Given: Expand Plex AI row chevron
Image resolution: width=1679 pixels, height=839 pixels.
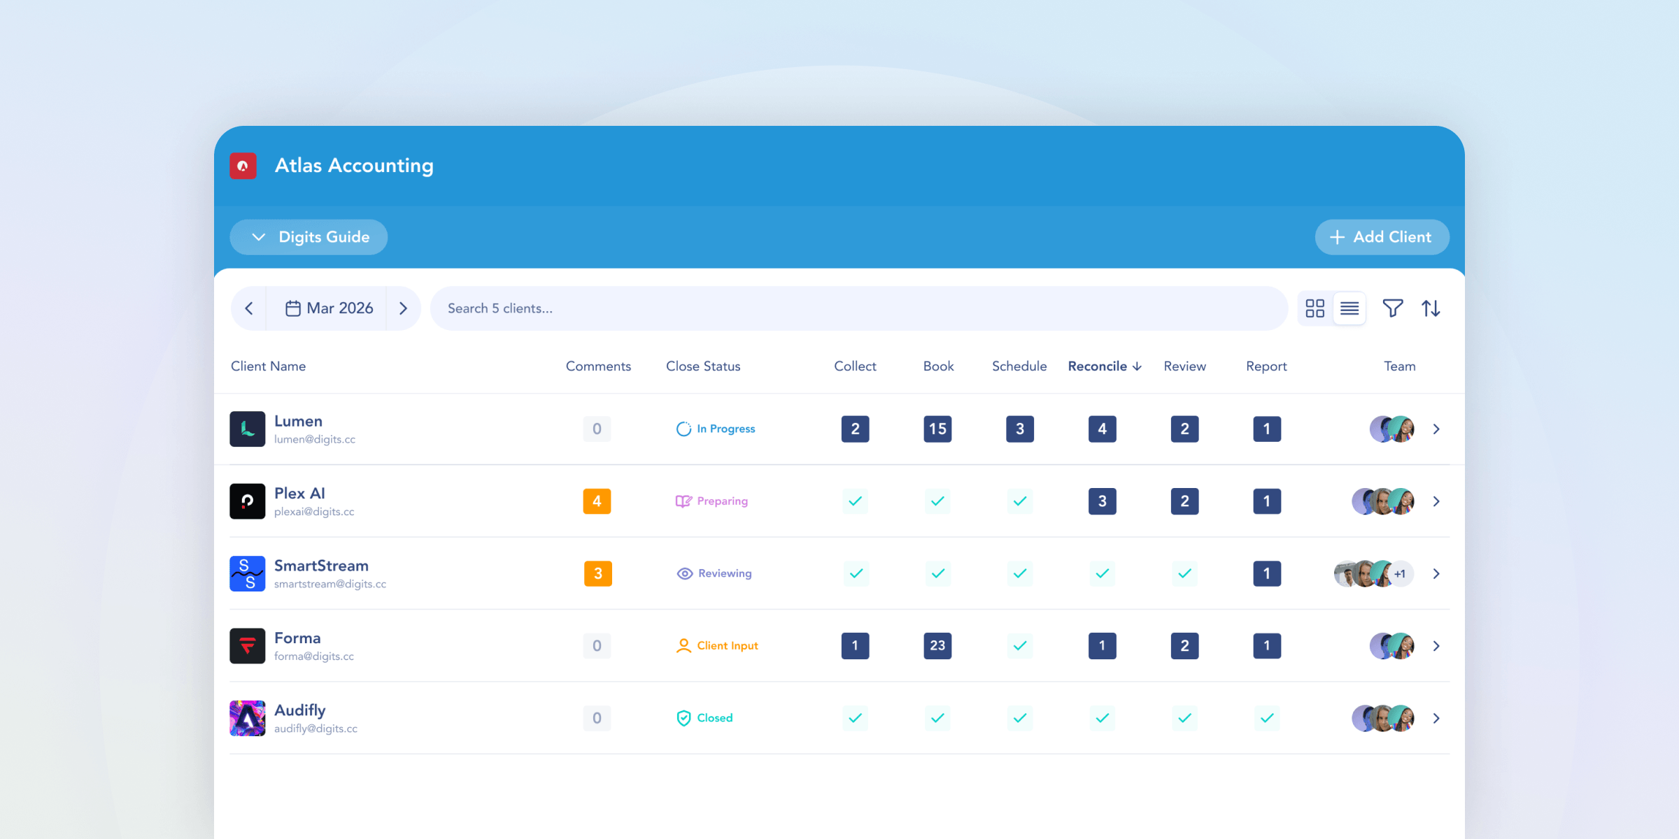Looking at the screenshot, I should pyautogui.click(x=1436, y=501).
